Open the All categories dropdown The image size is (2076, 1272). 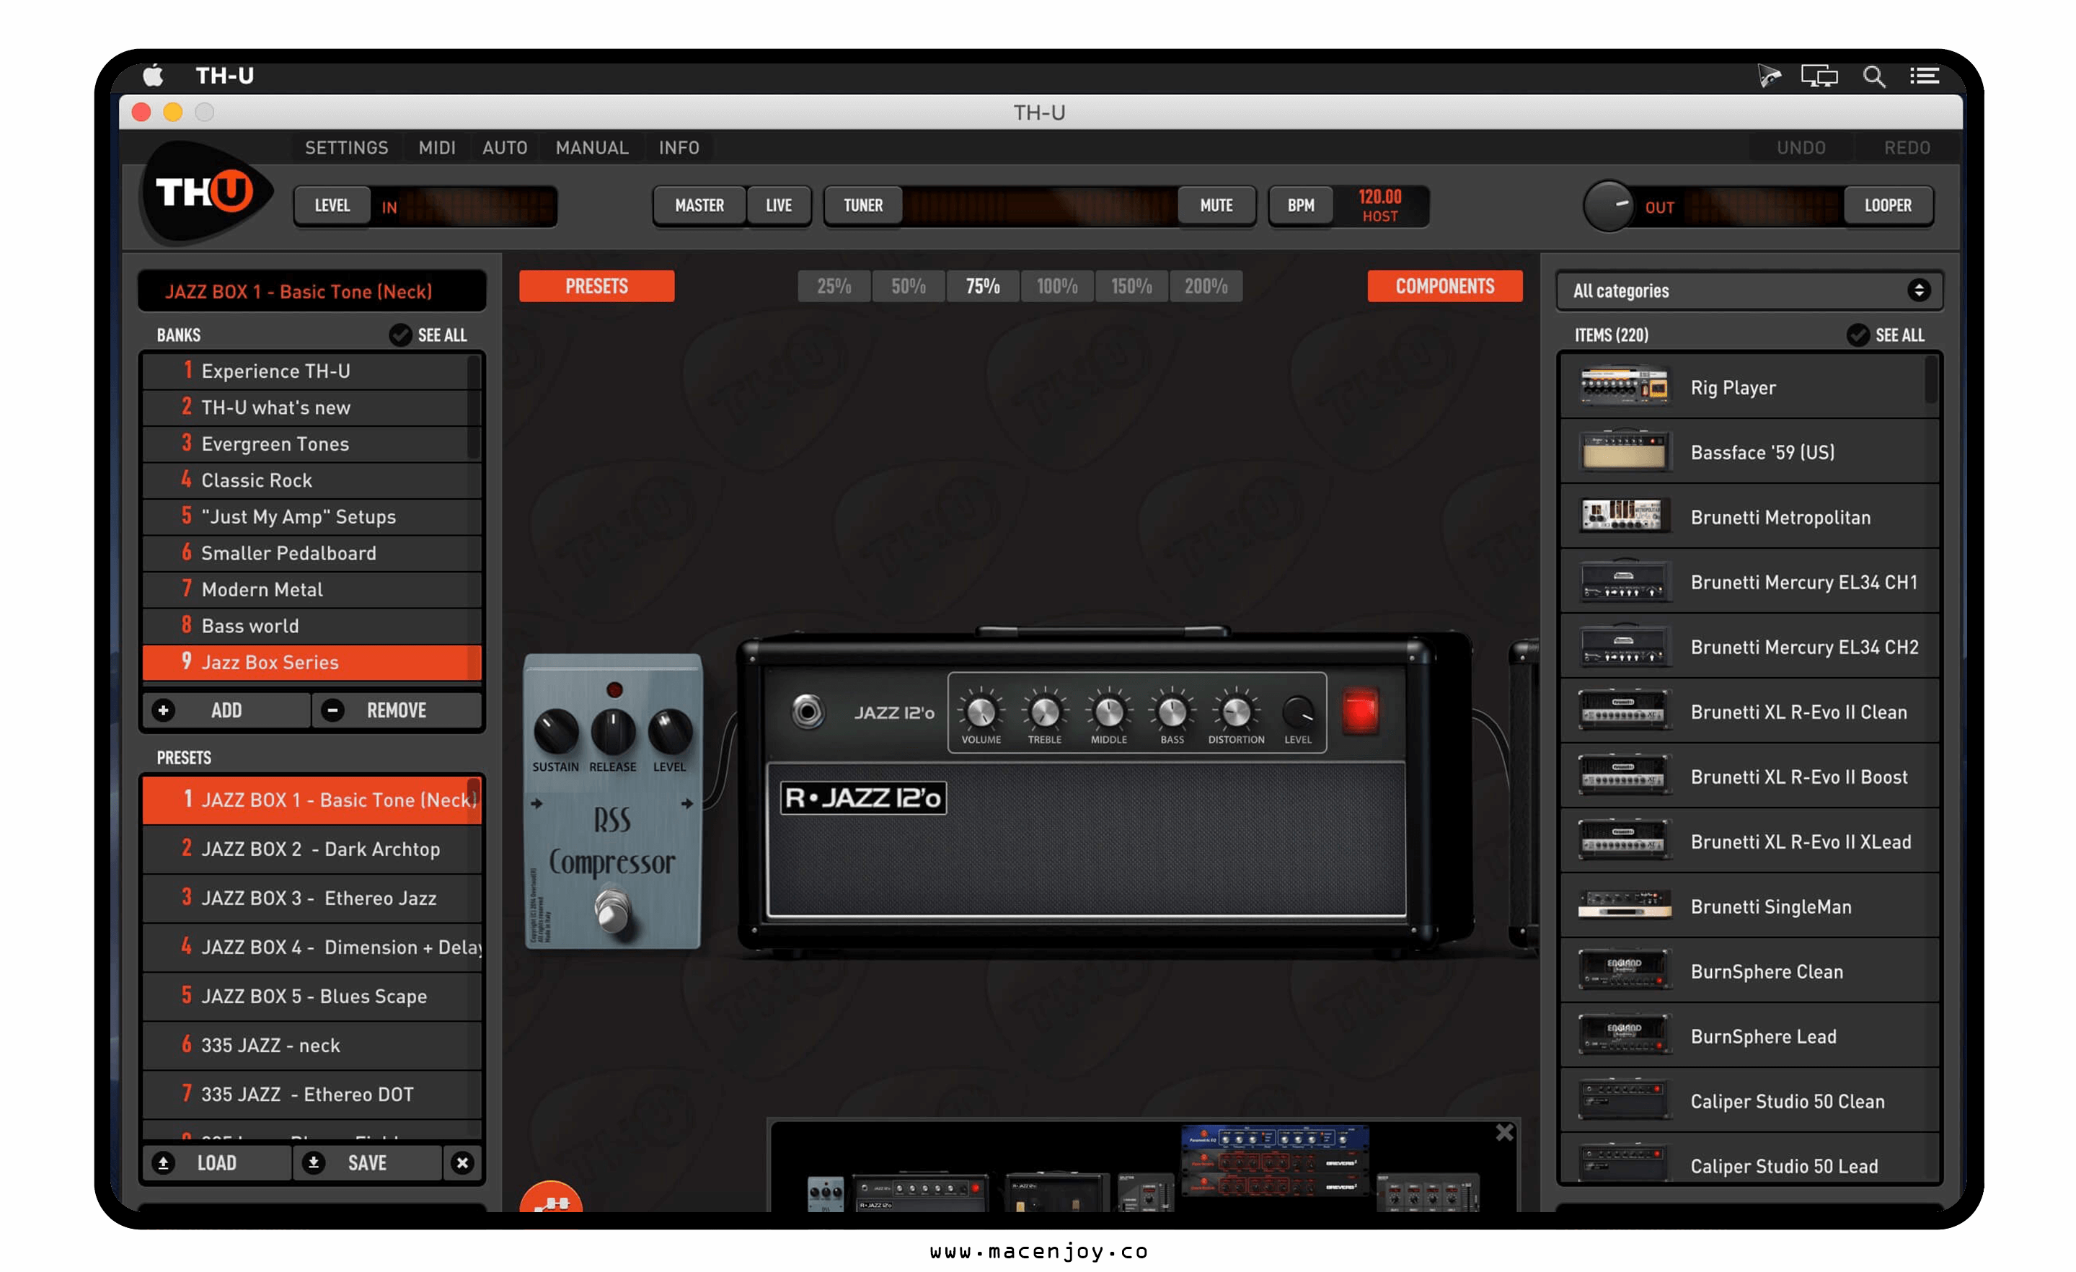pos(1747,291)
